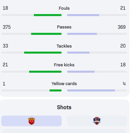Screen dimensions: 132x133
Task: Click the blue and orange team badge
Action: pos(97,121)
